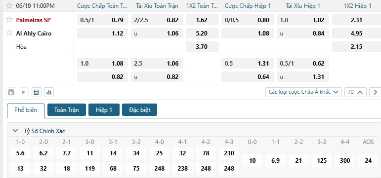Choose correct score 1-0 at 5.6
Screen dimensions: 381x178
[x=20, y=153]
